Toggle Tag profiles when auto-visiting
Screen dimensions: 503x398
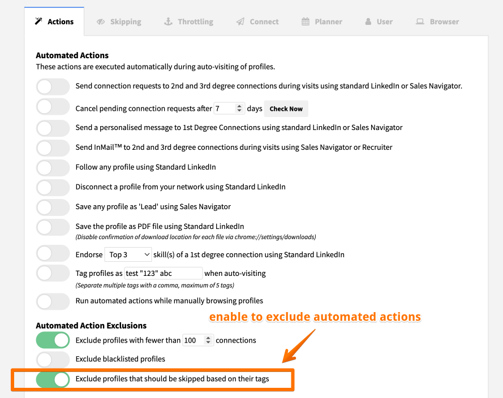click(x=53, y=273)
